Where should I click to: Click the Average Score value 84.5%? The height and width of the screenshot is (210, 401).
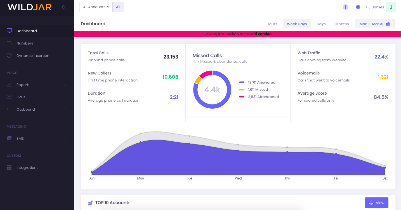tap(381, 97)
